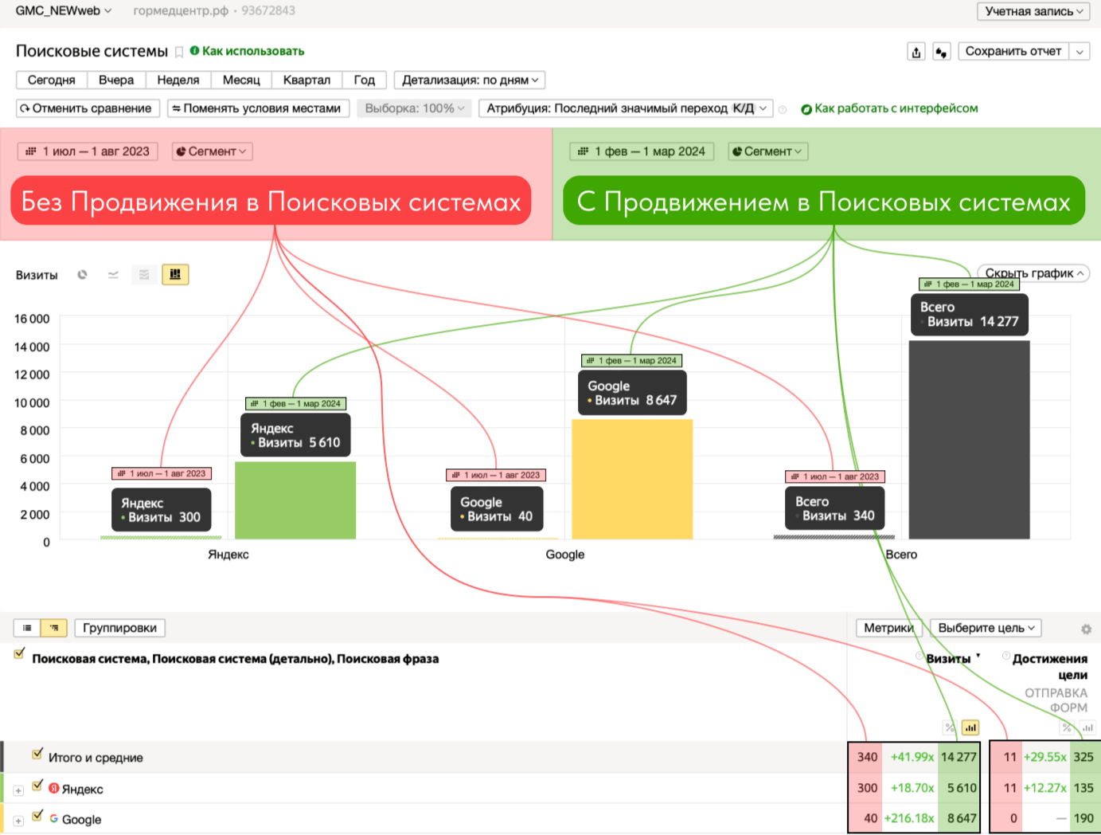Open the Выберите цель dropdown
Image resolution: width=1101 pixels, height=835 pixels.
(x=986, y=628)
